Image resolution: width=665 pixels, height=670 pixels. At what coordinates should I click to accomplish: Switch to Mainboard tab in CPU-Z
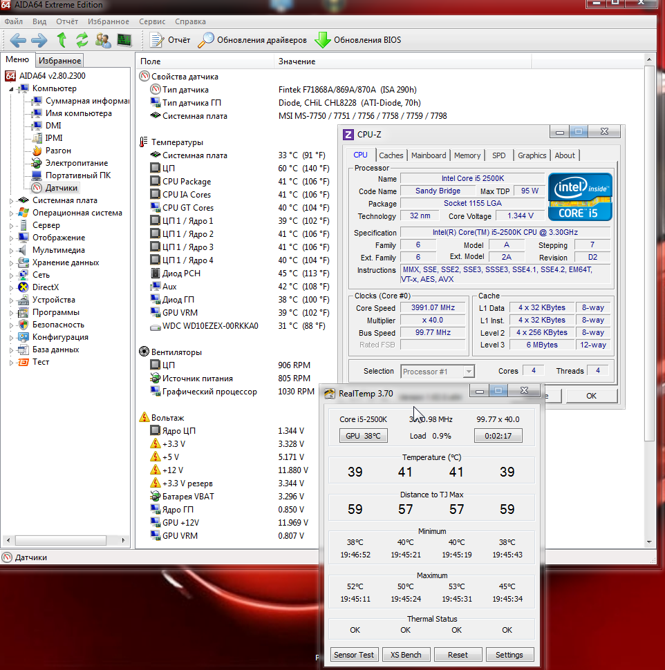(429, 155)
